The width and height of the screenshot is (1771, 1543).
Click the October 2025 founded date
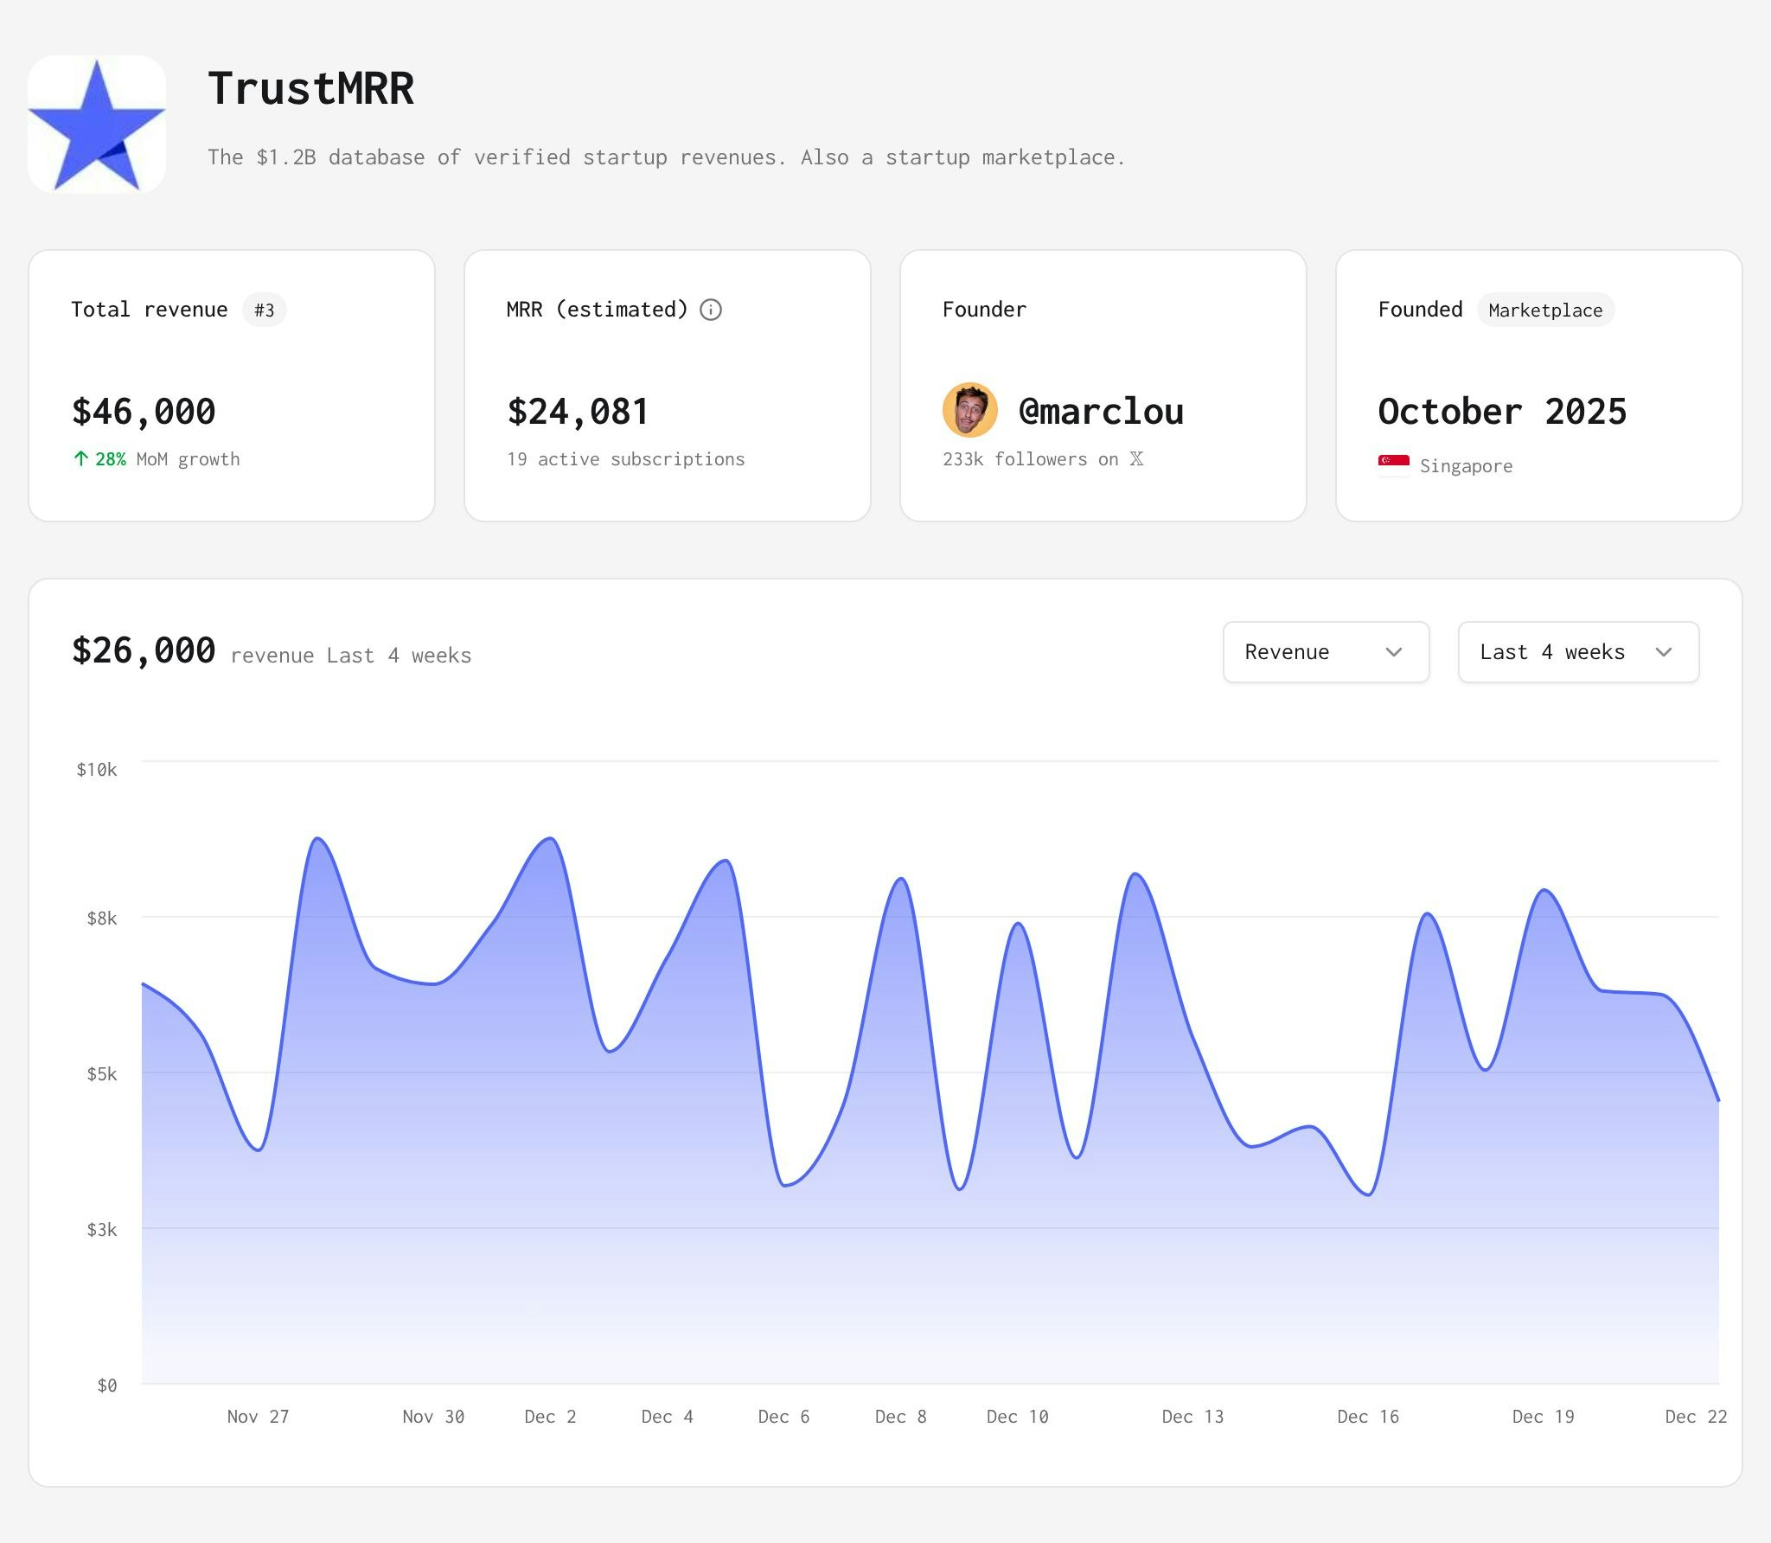[1502, 412]
